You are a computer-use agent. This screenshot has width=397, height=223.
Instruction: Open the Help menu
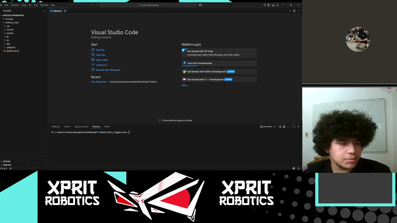tap(53, 5)
